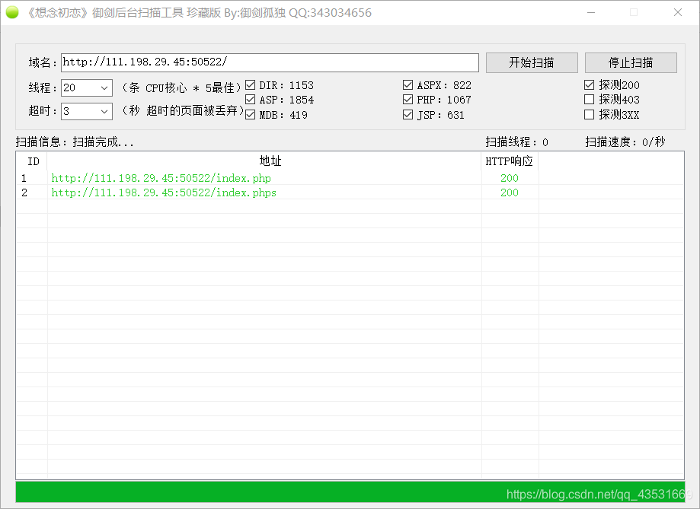Screen dimensions: 700x509
Task: Select result row with index.phps URL
Action: [350, 192]
